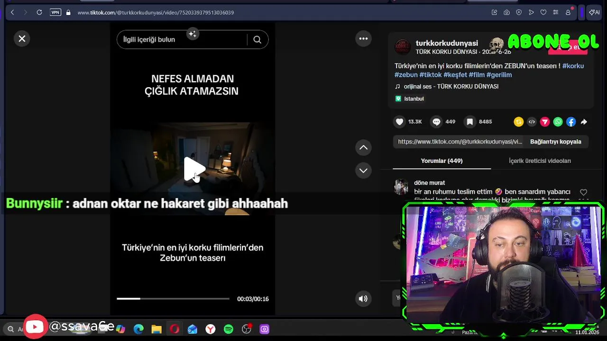The image size is (607, 341).
Task: Switch to the 'İçerik üreticisi videoları' tab
Action: pos(540,161)
